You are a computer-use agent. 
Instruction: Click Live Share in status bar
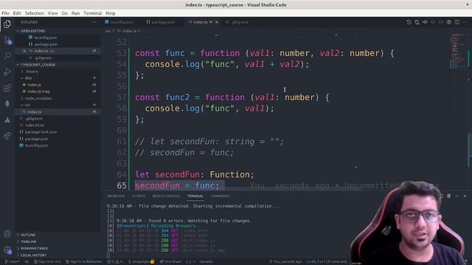[170, 262]
